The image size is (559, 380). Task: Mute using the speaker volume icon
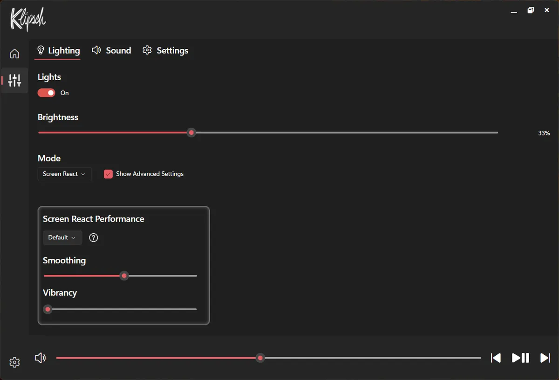[x=41, y=358]
